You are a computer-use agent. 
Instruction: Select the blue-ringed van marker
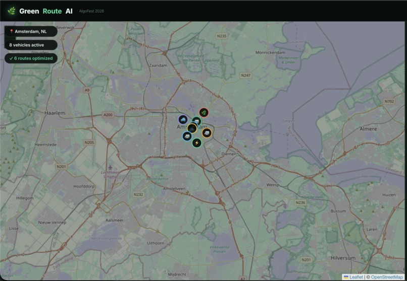187,136
